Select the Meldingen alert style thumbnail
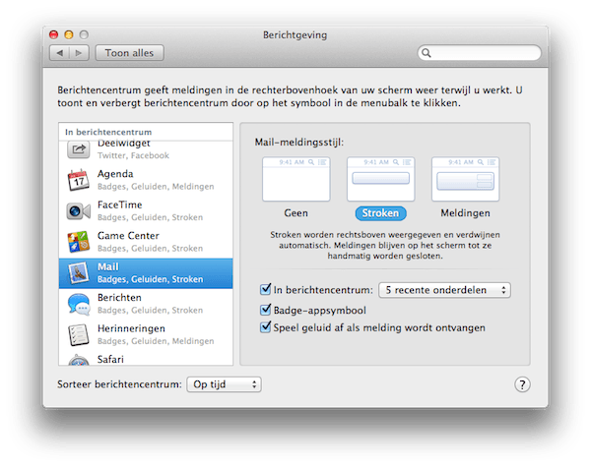Screen dimensions: 591x467 tap(466, 179)
